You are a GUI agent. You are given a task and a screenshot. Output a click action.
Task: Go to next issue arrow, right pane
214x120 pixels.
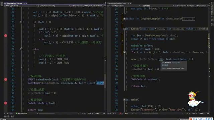[136, 113]
